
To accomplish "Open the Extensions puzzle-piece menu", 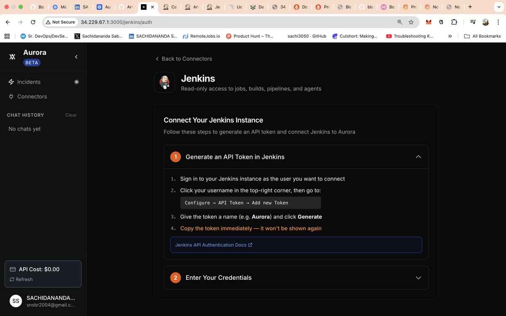I will tap(454, 22).
